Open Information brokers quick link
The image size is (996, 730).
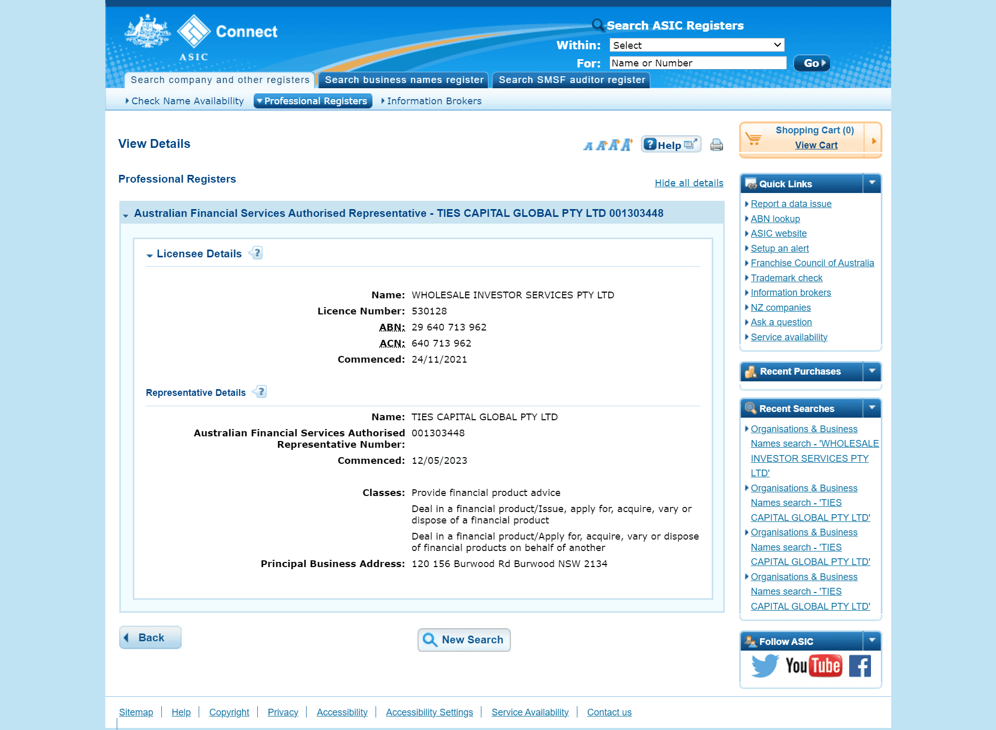point(791,293)
